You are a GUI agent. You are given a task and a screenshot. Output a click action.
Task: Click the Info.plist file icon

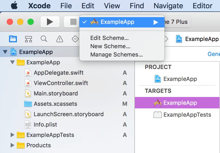[28, 124]
